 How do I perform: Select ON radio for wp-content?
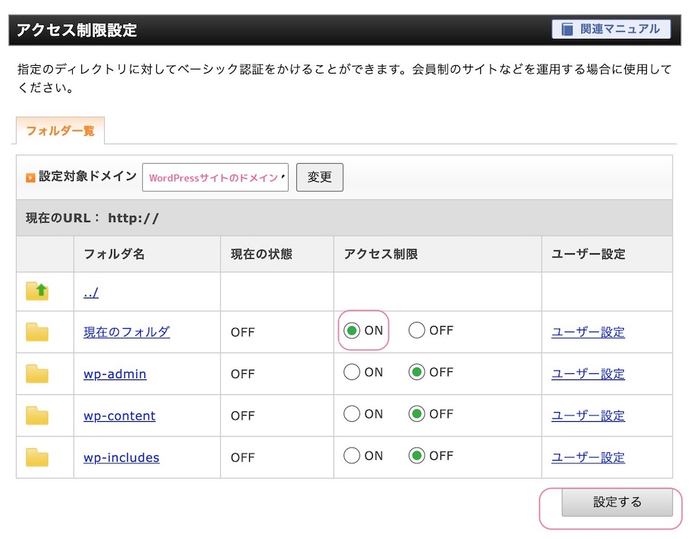click(352, 413)
